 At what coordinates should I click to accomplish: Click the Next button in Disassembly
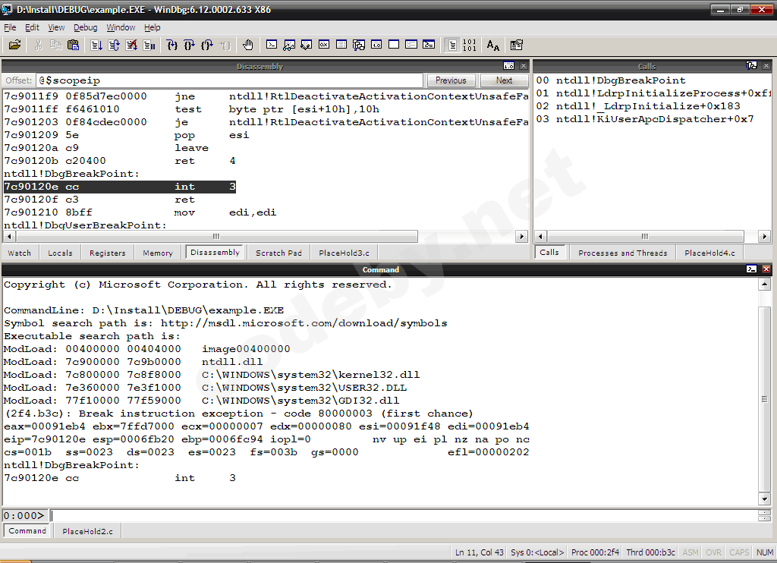click(504, 80)
